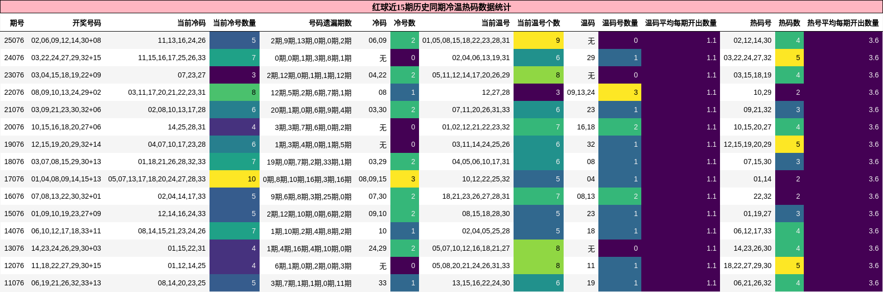Viewport: 883px width, 292px height.
Task: Click yellow 热码数 cell 5 in row 24076
Action: point(789,58)
